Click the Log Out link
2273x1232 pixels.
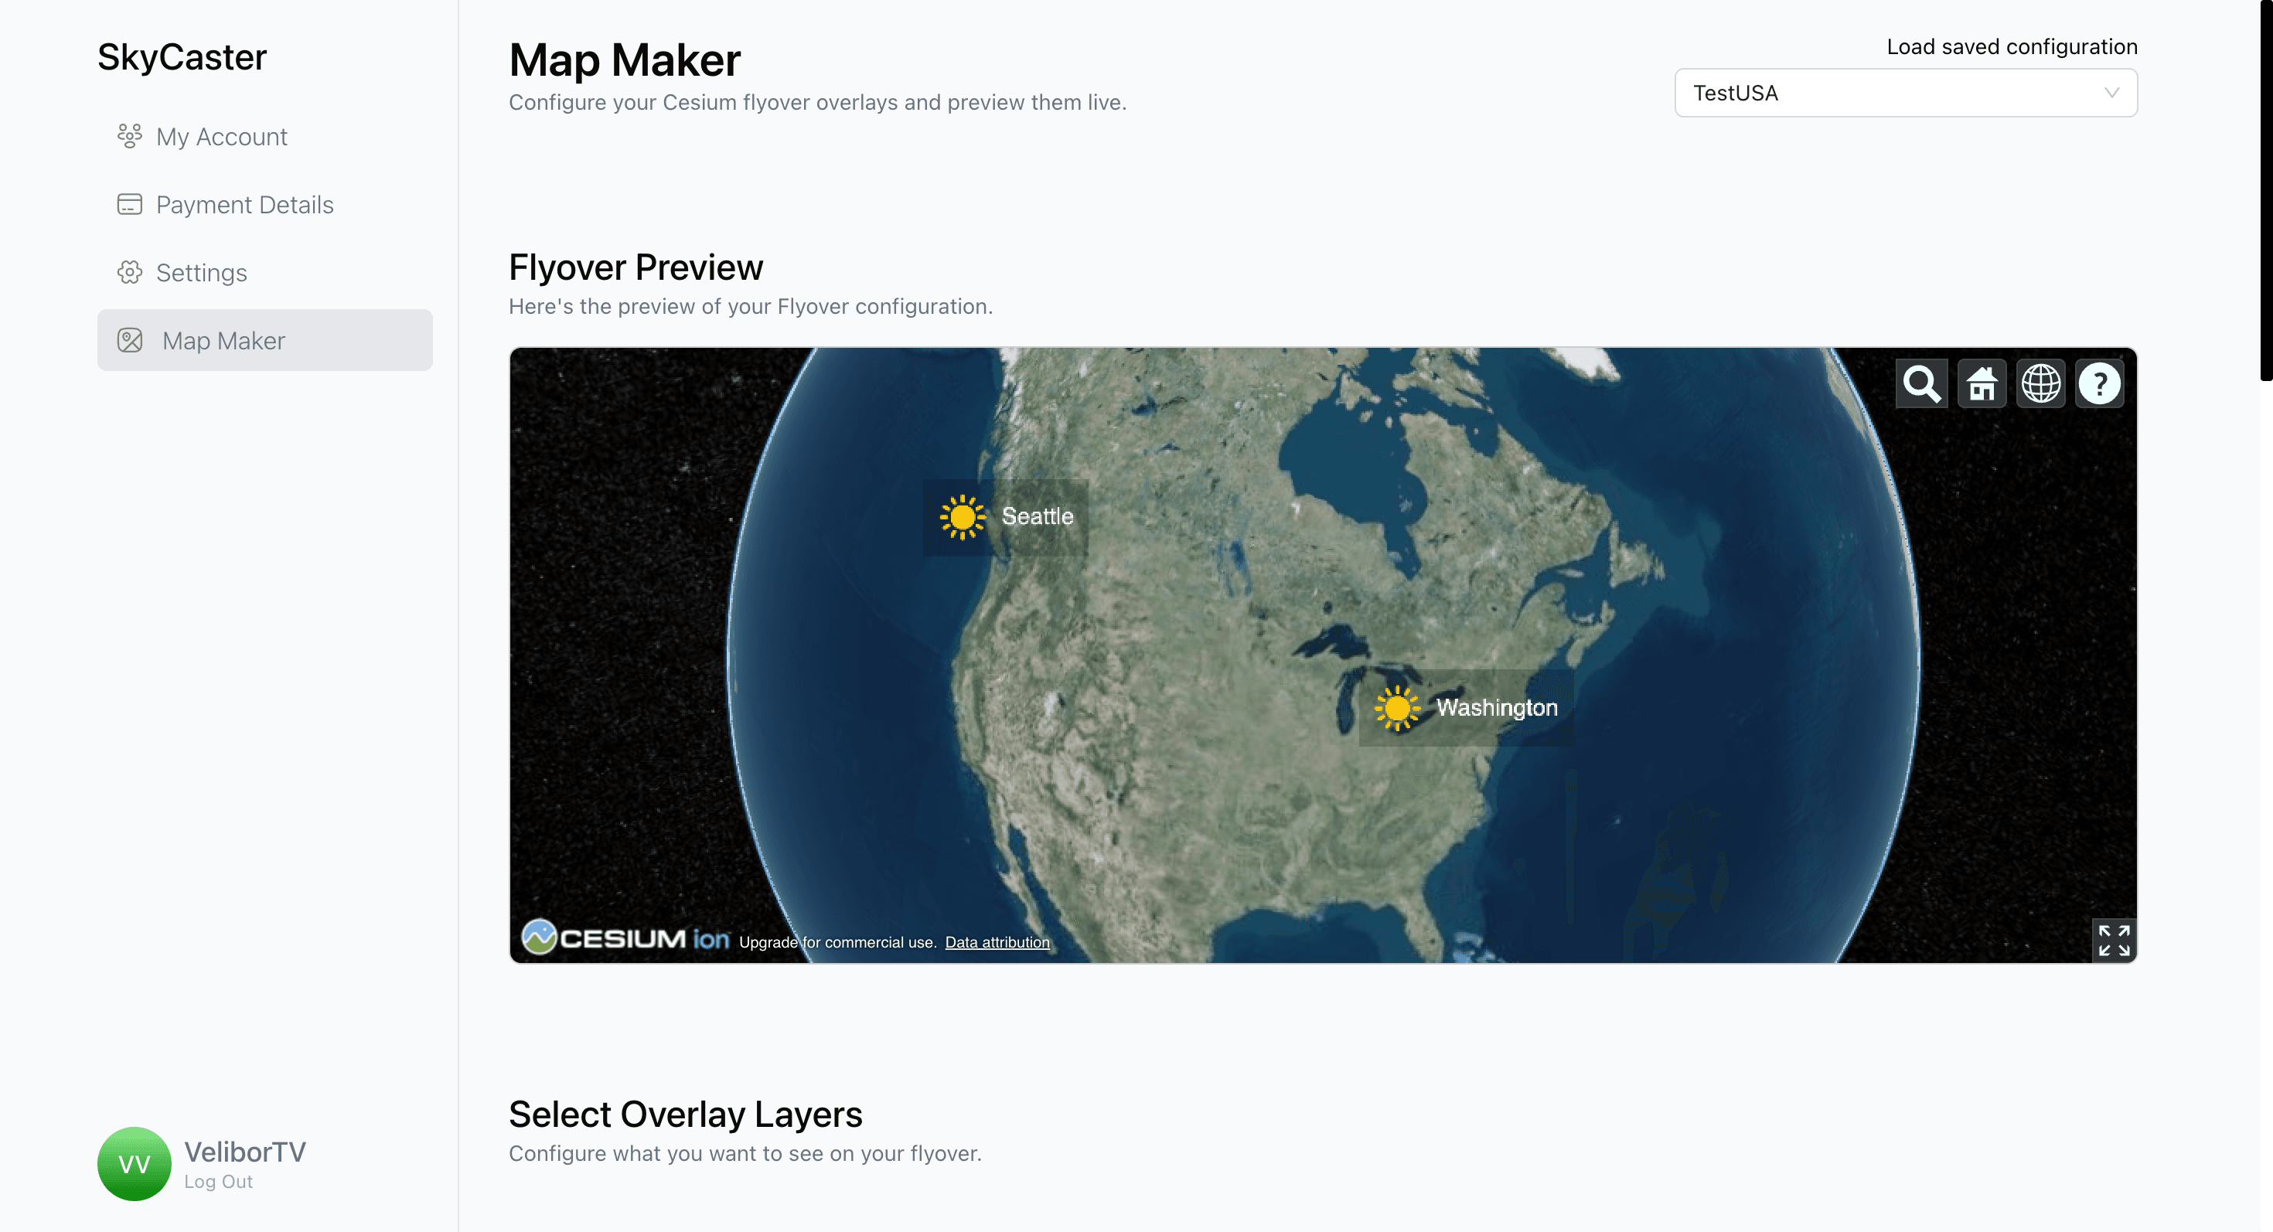218,1182
